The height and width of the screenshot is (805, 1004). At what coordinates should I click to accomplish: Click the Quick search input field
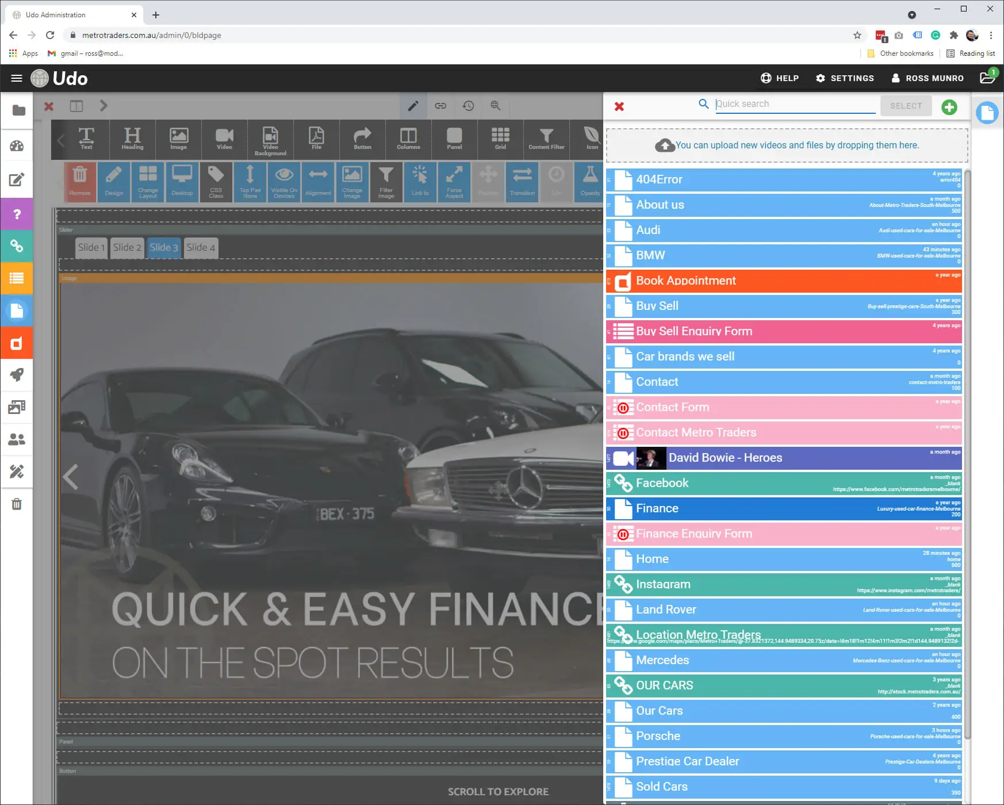[795, 104]
